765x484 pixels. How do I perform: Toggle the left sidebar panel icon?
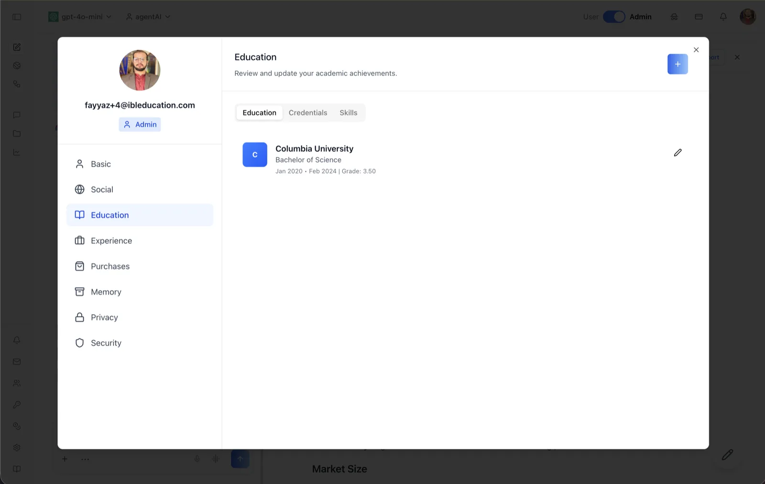click(17, 17)
